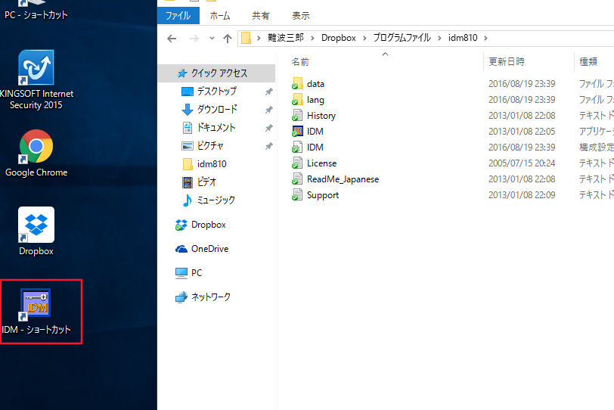Go back with the left arrow

click(x=172, y=39)
